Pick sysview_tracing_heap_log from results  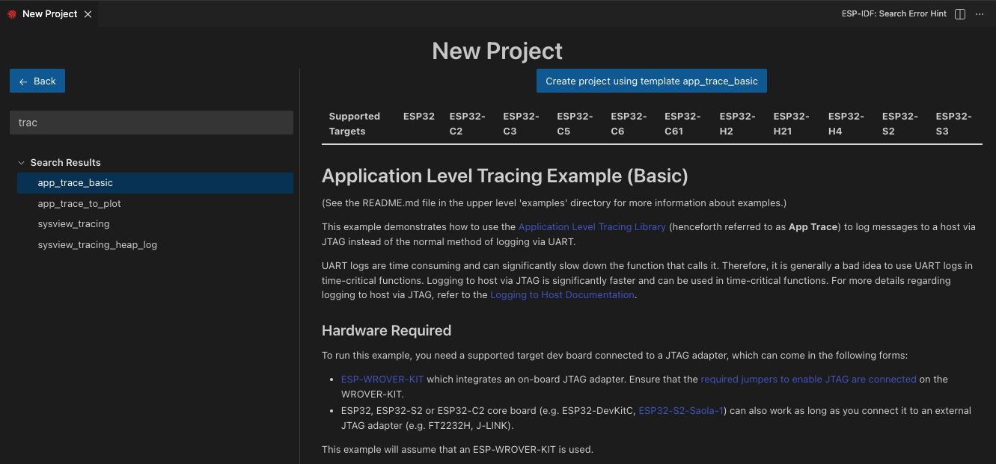coord(97,244)
